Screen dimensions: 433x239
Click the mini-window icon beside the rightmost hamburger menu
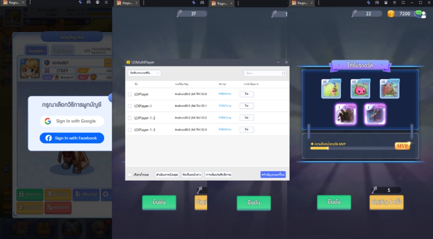click(403, 3)
